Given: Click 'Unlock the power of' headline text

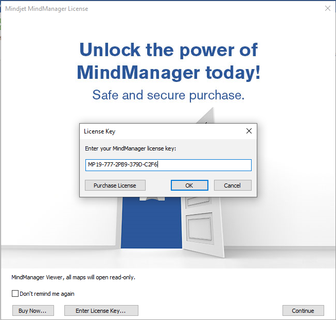Looking at the screenshot, I should (168, 50).
